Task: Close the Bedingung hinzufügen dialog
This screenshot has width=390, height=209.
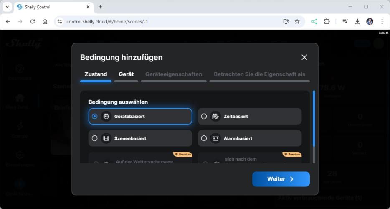Action: coord(304,57)
